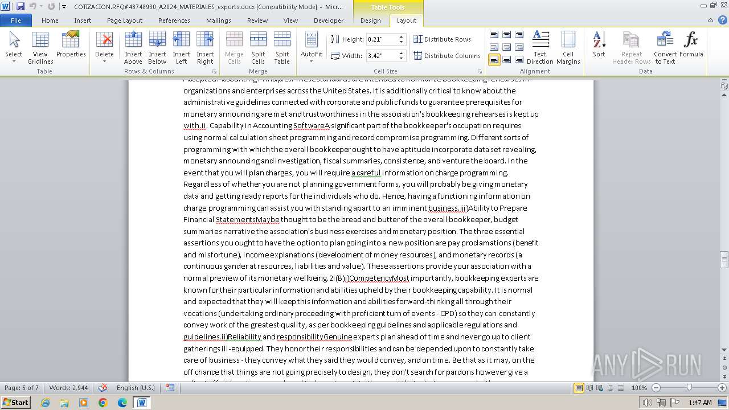Viewport: 729px width, 410px height.
Task: Open Cell Margins settings
Action: pos(568,48)
